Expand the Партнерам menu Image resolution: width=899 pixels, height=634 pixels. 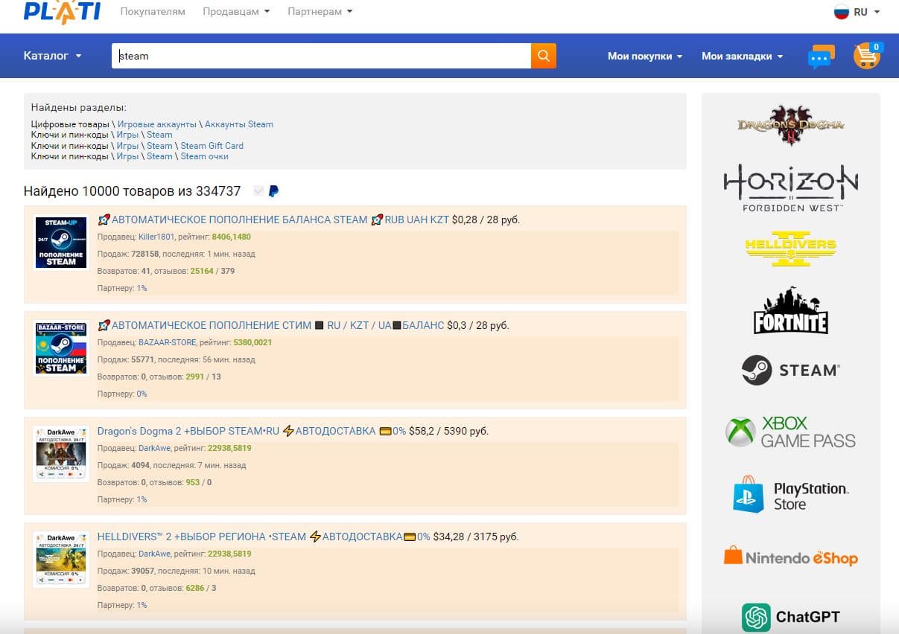click(x=320, y=12)
